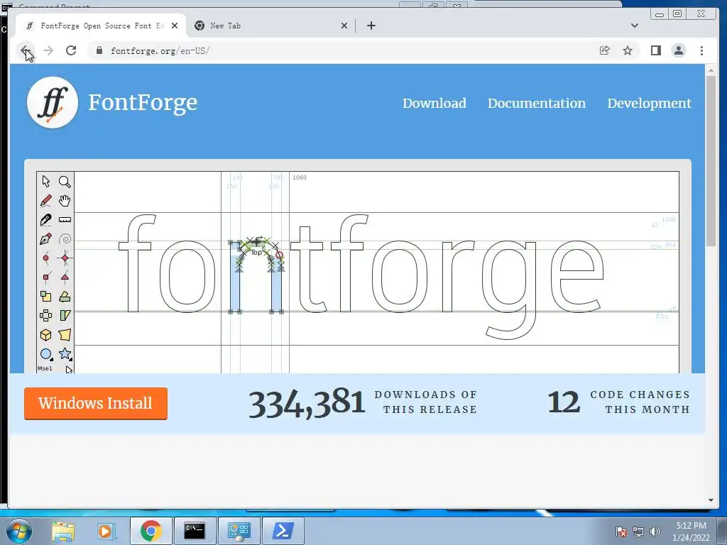Open Chrome's side panel
The image size is (727, 545).
point(655,50)
